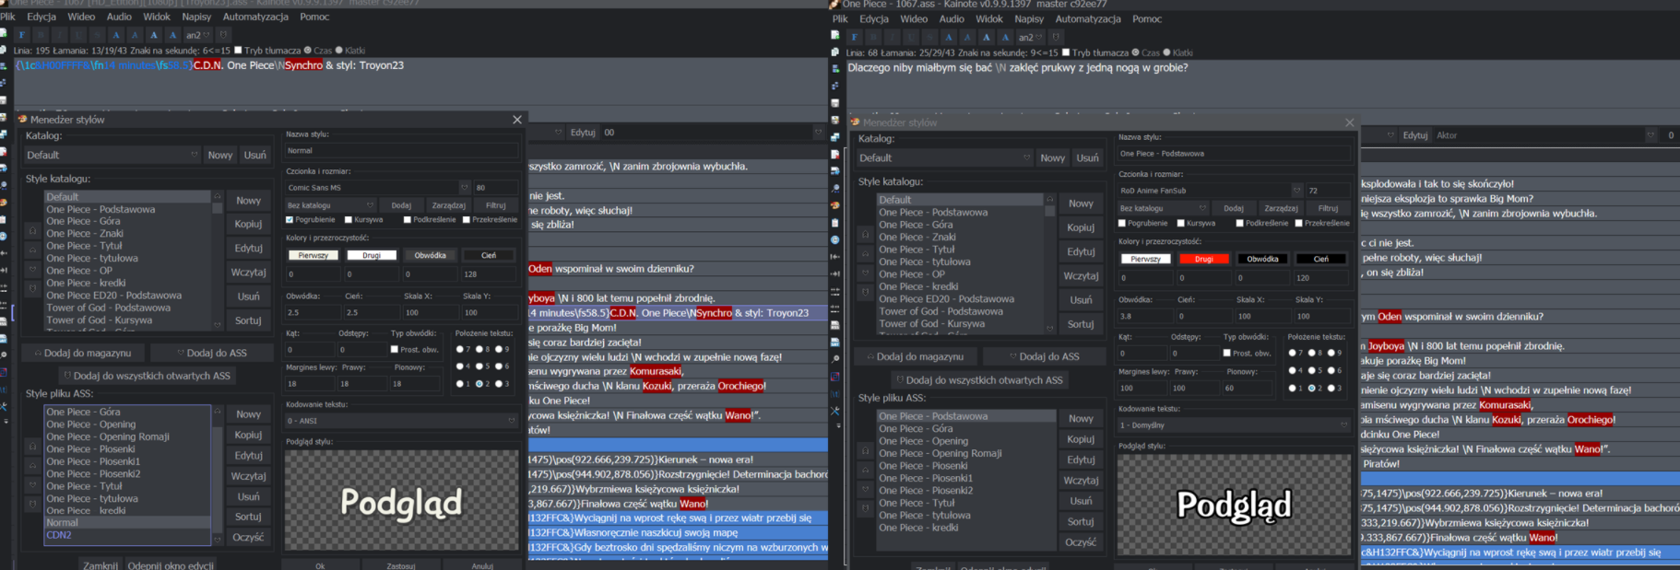The height and width of the screenshot is (570, 1680).
Task: Click "Dodaj do ASS" in the left style manager
Action: click(212, 353)
